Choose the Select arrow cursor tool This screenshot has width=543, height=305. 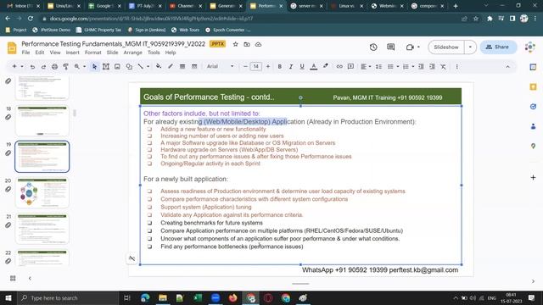[x=94, y=66]
